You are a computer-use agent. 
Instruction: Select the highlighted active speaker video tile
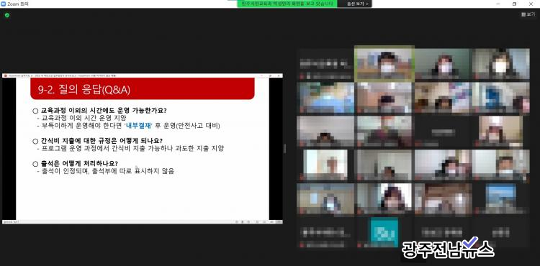click(384, 64)
